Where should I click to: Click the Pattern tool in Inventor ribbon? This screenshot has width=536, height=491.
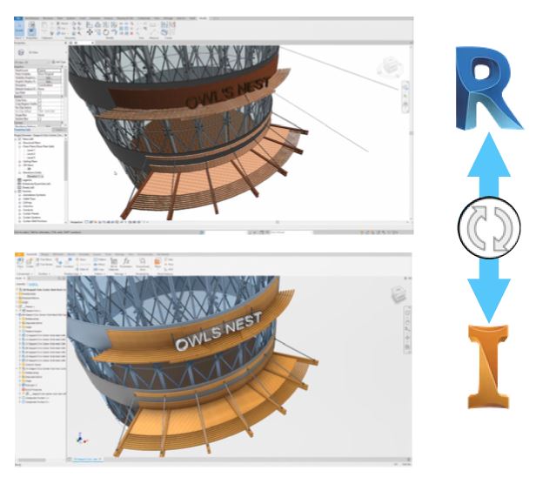pos(100,259)
